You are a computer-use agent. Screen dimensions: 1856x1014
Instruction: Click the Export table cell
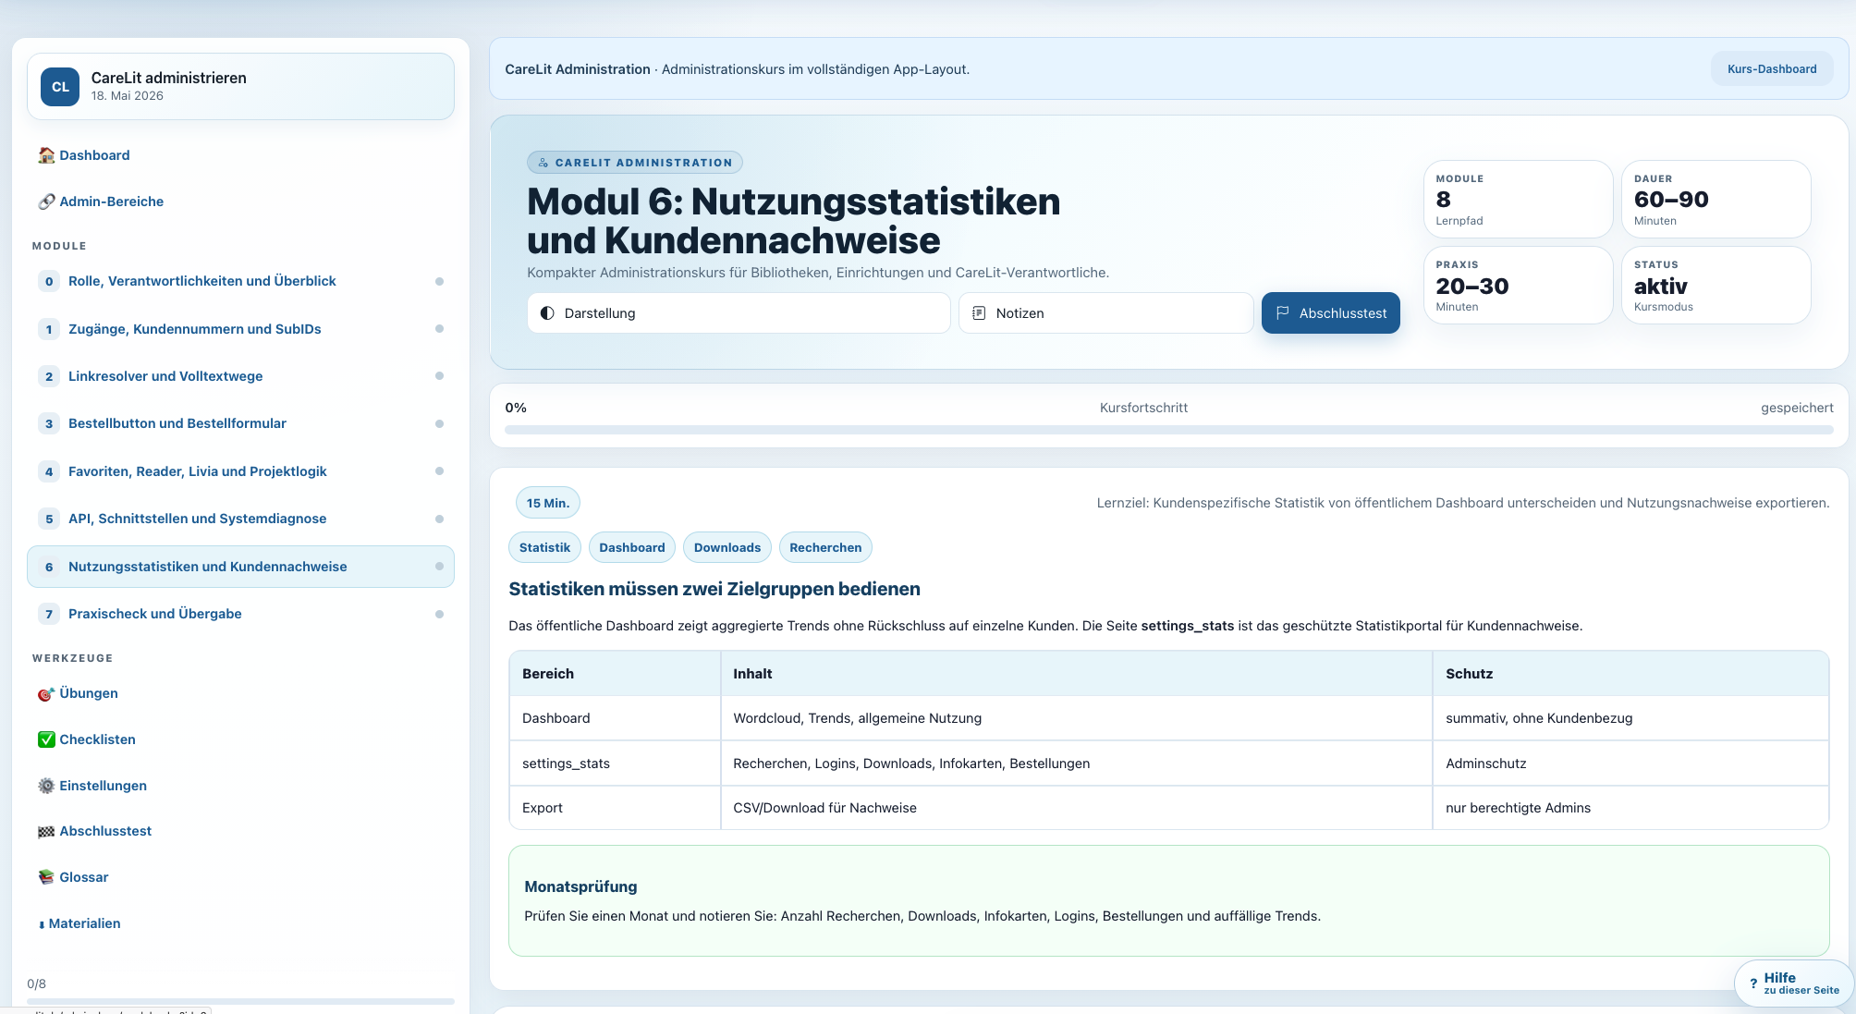tap(615, 808)
